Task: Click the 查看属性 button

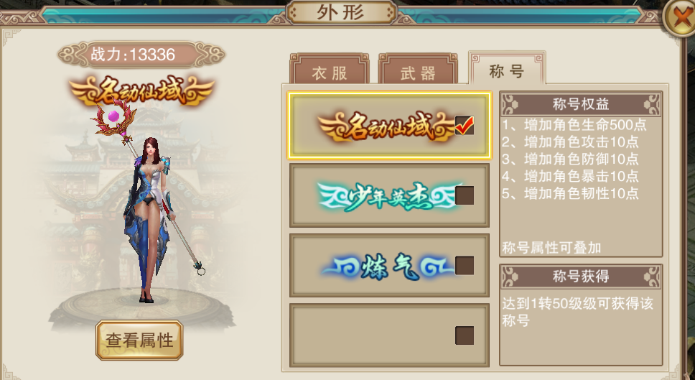Action: 139,340
